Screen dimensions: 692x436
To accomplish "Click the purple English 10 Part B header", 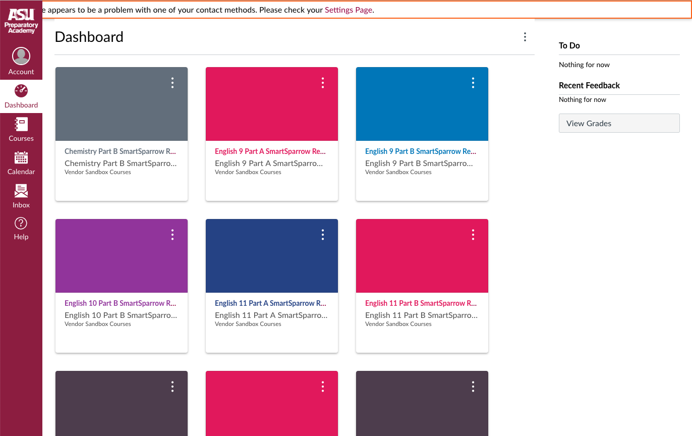I will tap(122, 256).
